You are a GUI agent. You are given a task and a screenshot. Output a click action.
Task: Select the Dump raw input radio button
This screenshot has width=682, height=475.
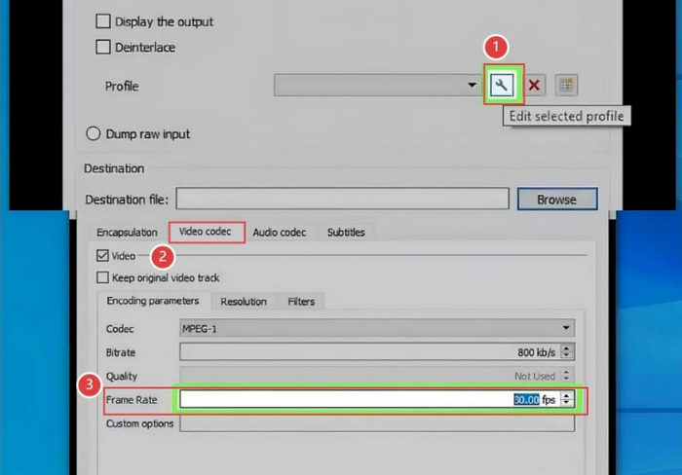[95, 133]
